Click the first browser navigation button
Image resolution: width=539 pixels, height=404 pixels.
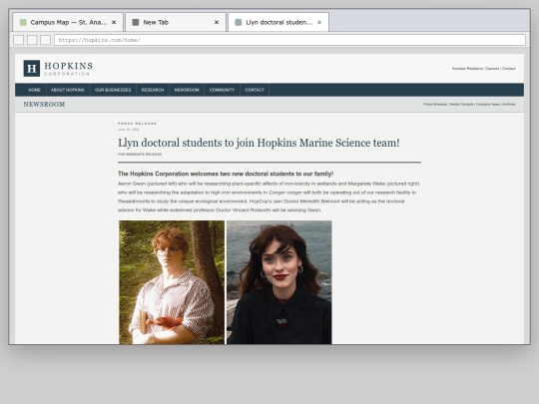click(19, 40)
